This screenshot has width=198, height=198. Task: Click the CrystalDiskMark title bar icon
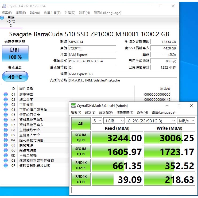coord(73,106)
